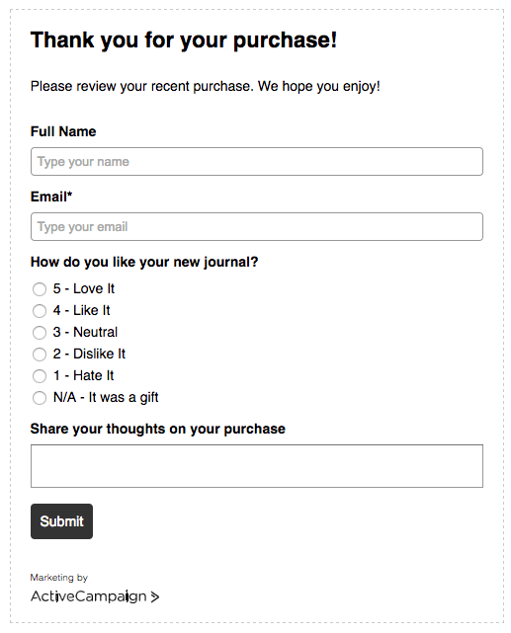
Task: Click into the Email input field
Action: pos(257,226)
